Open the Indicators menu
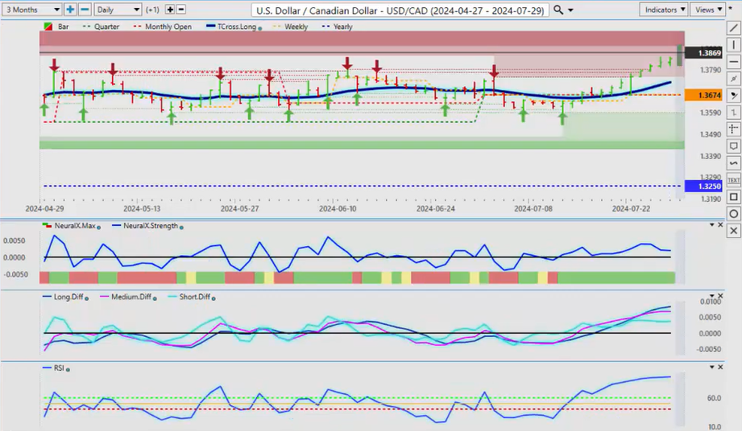 pos(665,10)
